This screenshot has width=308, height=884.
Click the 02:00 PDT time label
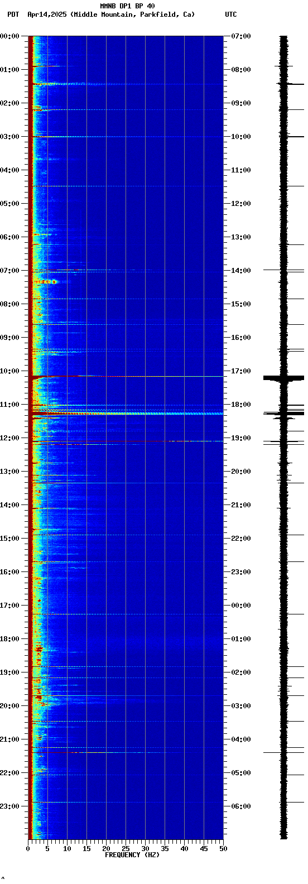[10, 103]
